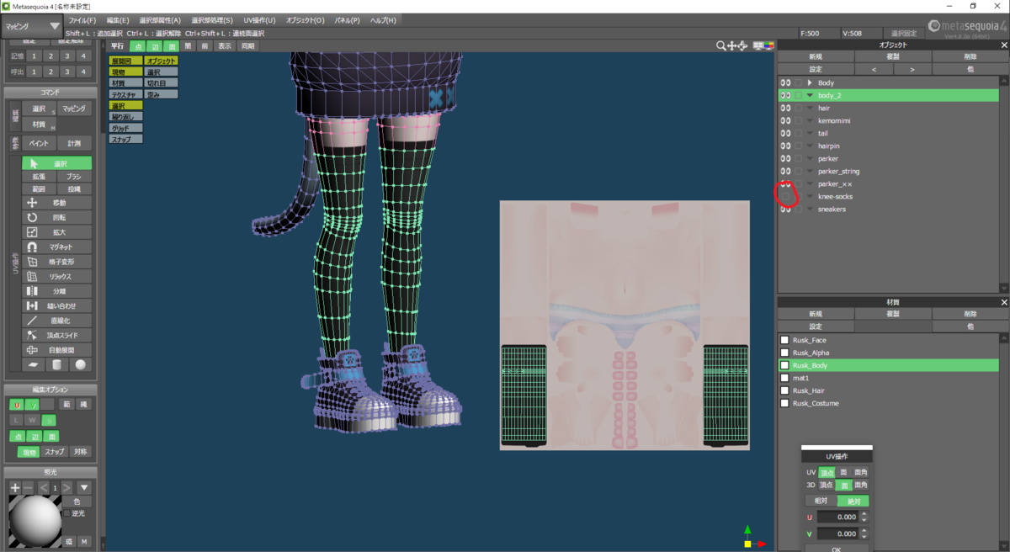This screenshot has height=552, width=1010.
Task: Click the viewport zoom magnifier icon
Action: [x=721, y=46]
